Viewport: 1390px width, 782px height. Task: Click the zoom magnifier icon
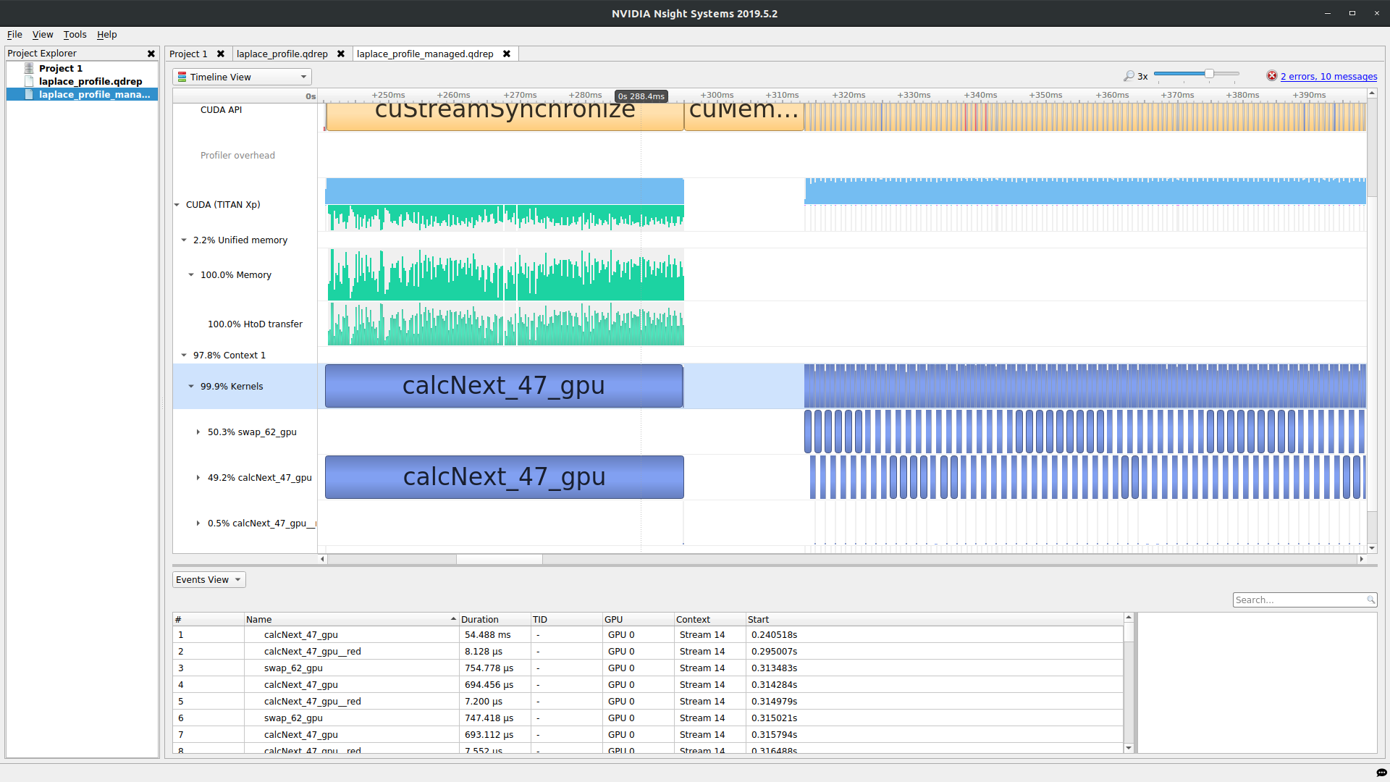click(1129, 76)
